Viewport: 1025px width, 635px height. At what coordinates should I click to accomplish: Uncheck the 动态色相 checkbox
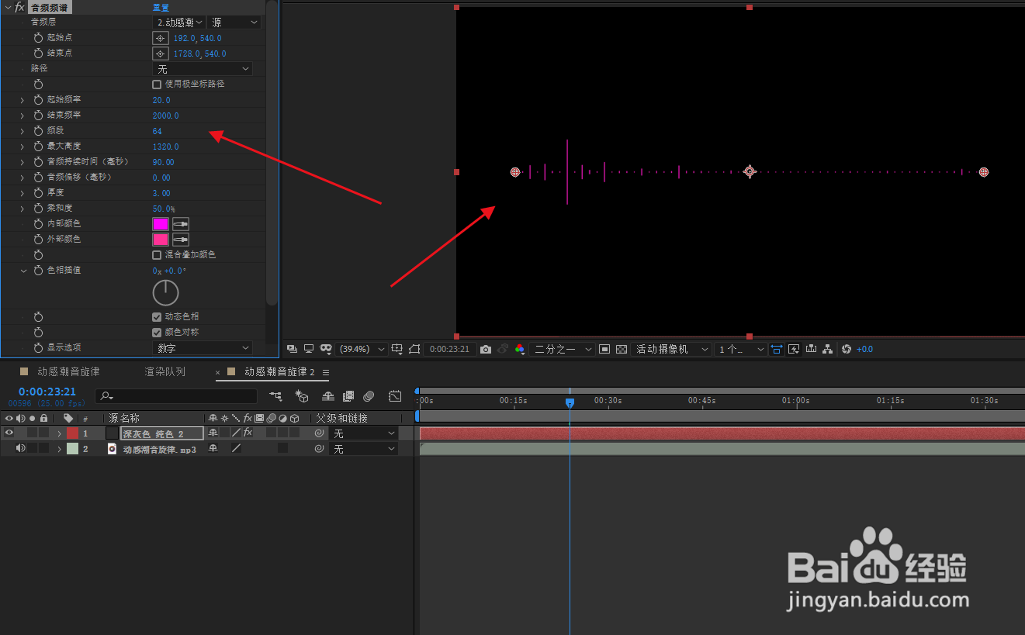click(x=157, y=317)
